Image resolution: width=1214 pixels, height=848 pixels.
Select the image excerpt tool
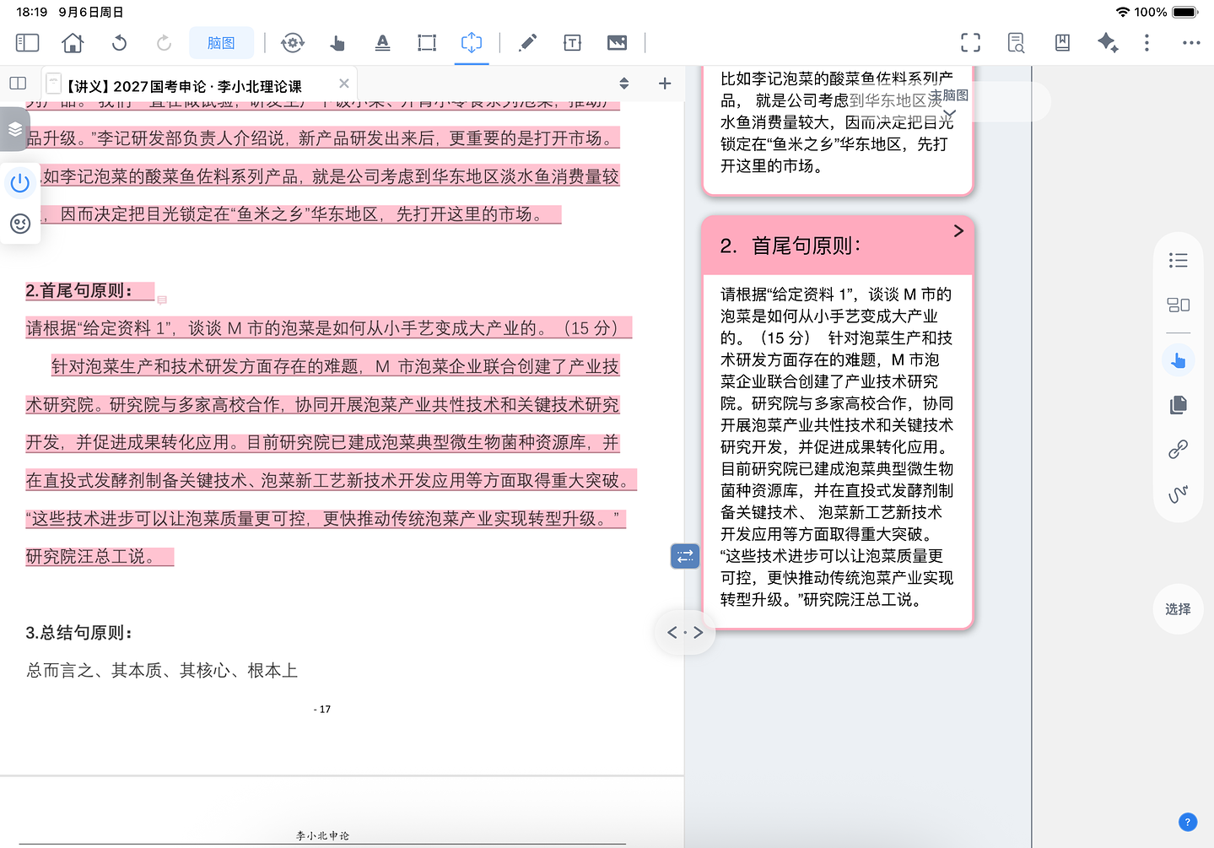(617, 42)
